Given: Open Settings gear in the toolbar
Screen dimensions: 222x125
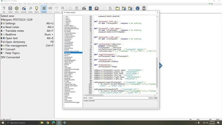Looking at the screenshot, I should pyautogui.click(x=17, y=9).
